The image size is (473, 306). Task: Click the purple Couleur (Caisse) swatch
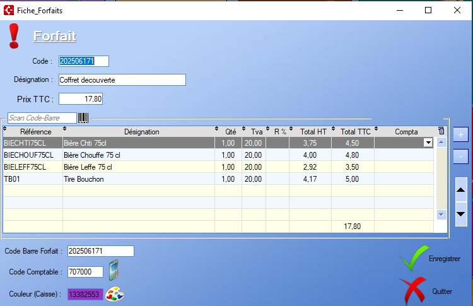pyautogui.click(x=85, y=295)
